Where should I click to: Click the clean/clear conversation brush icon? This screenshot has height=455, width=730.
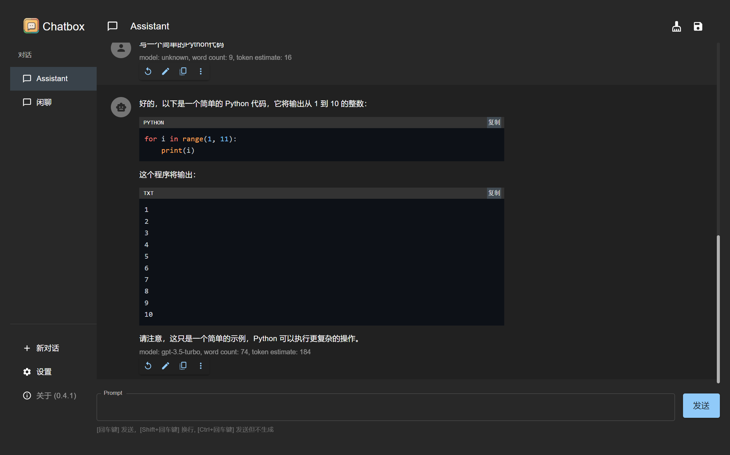(x=676, y=26)
